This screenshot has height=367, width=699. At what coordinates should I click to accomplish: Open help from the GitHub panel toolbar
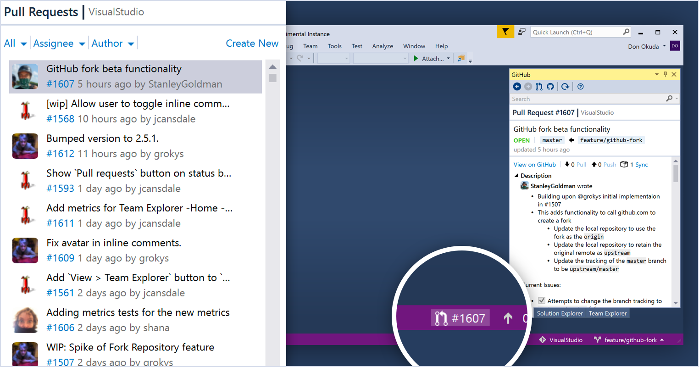pyautogui.click(x=581, y=86)
